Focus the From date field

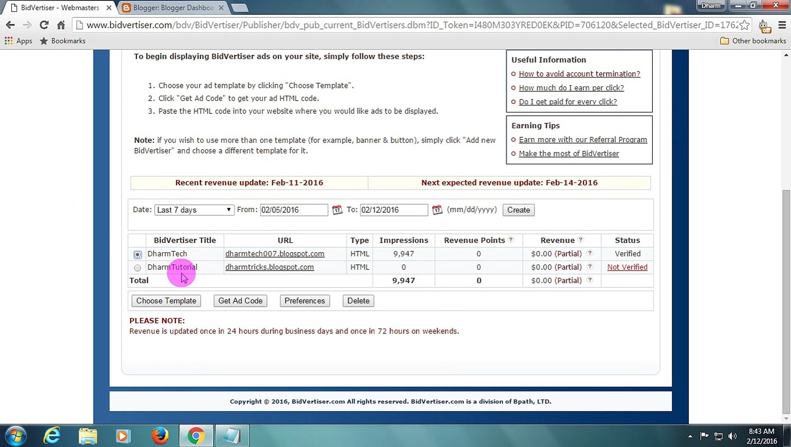(294, 210)
